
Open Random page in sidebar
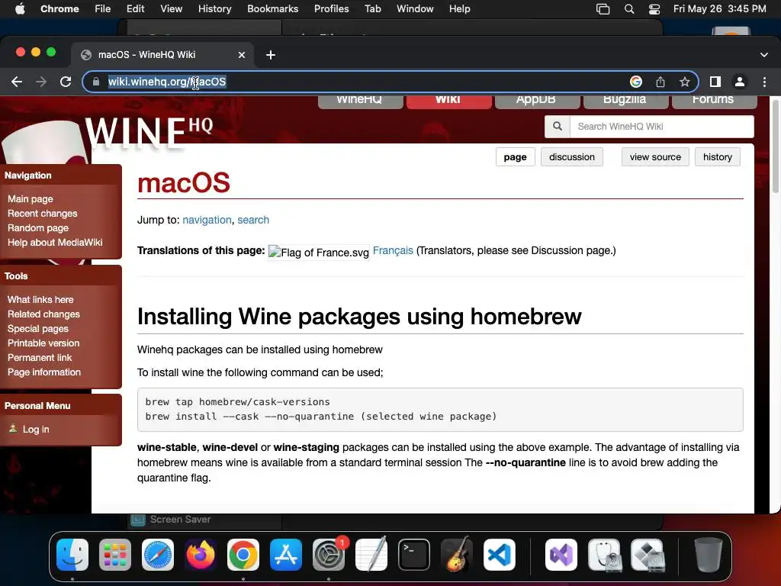(38, 227)
